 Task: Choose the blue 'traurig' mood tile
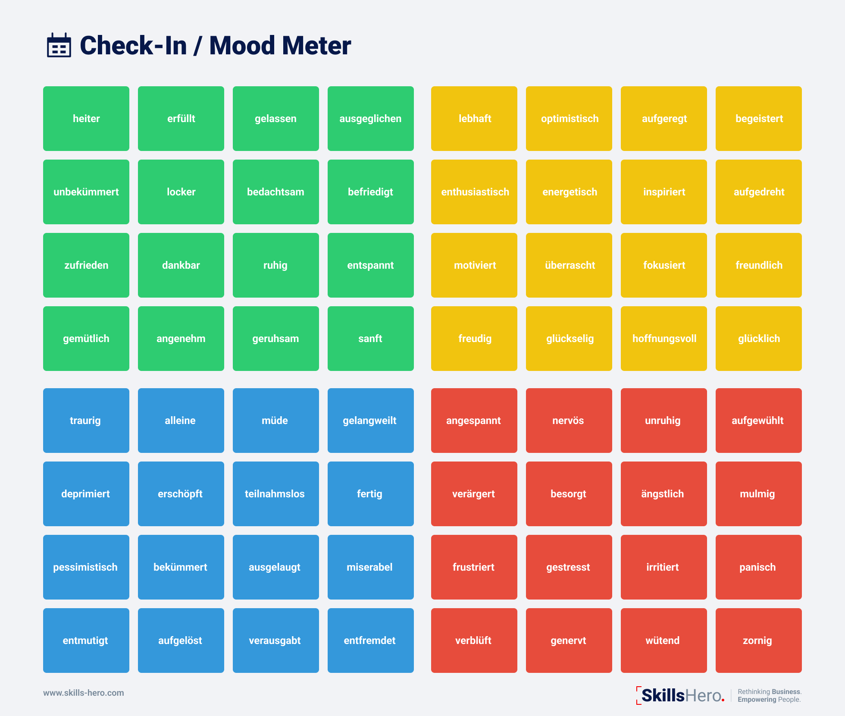click(x=86, y=421)
